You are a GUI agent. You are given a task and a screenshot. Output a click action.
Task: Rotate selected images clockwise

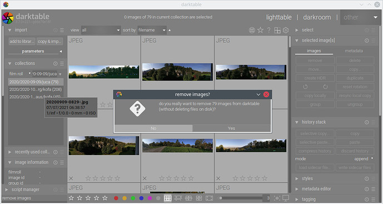coord(325,87)
